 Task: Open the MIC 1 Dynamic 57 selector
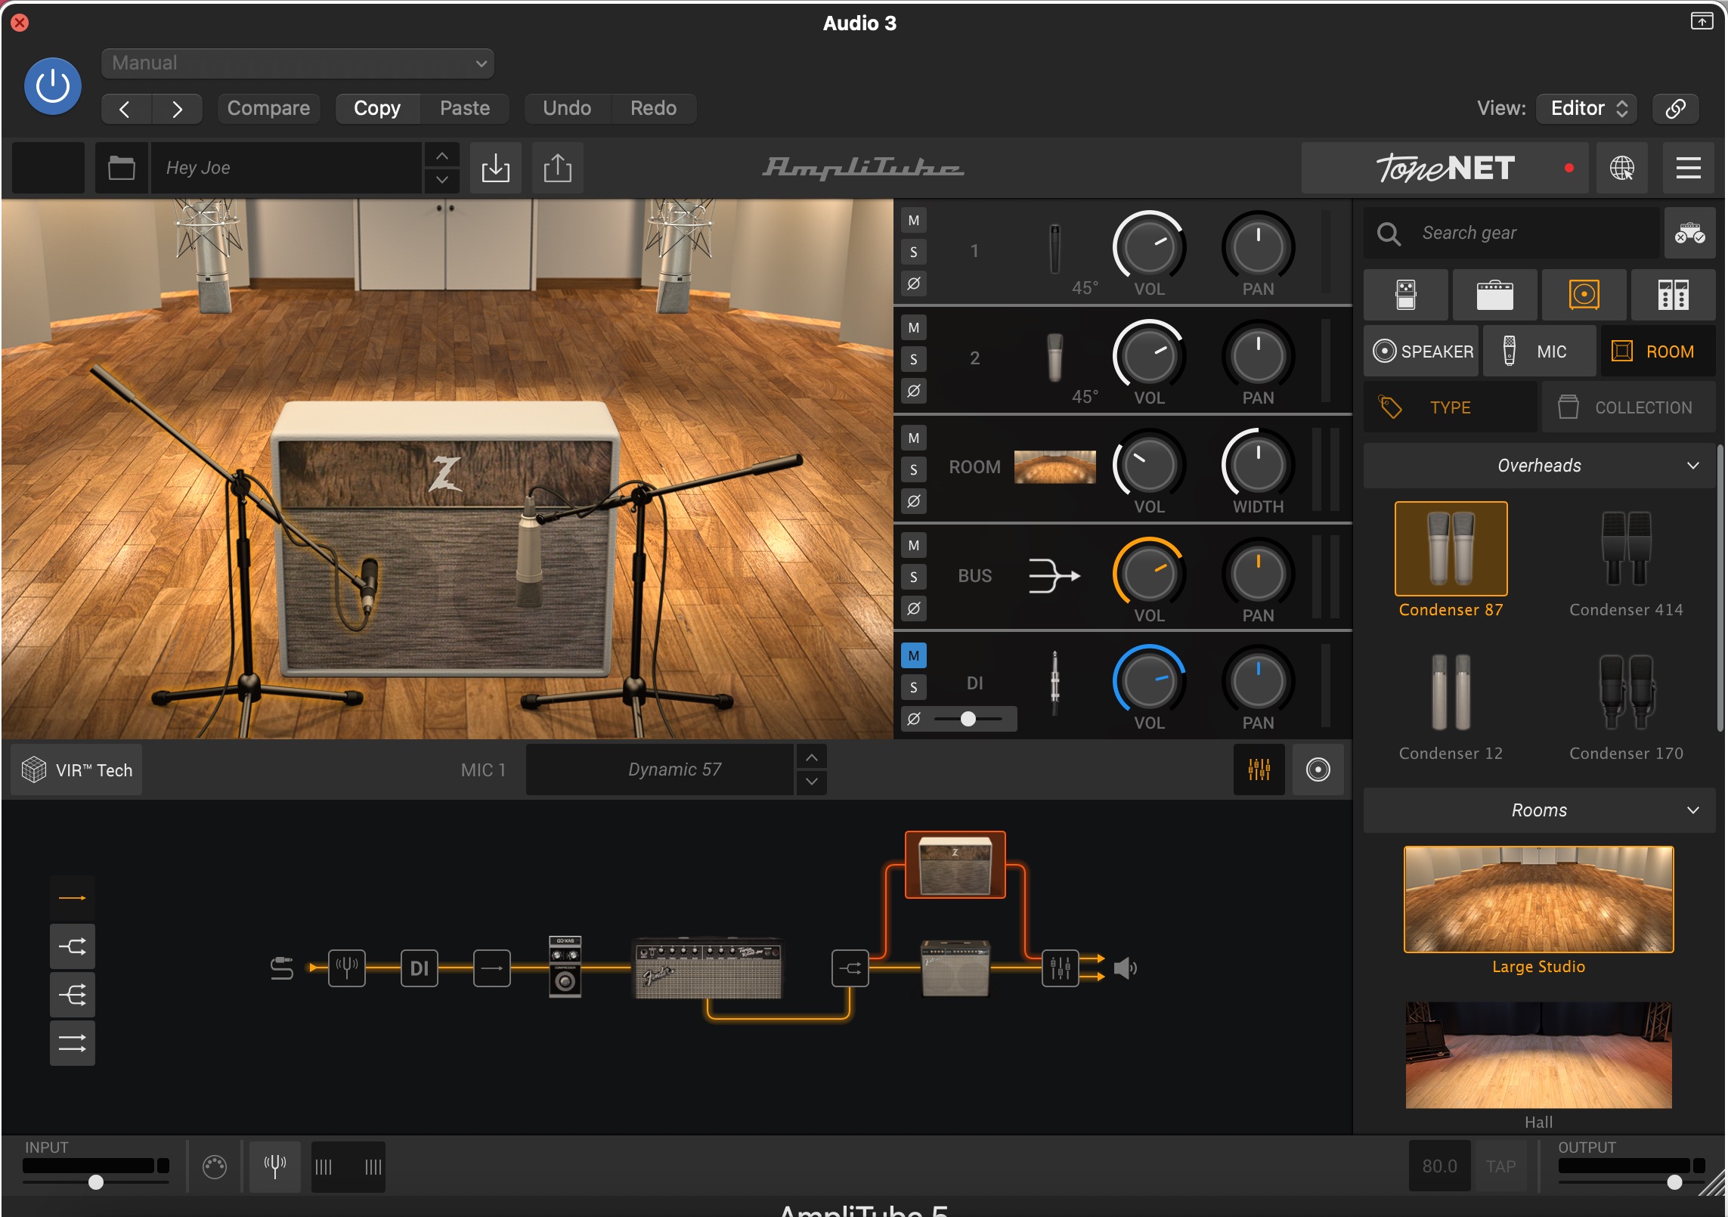tap(660, 770)
